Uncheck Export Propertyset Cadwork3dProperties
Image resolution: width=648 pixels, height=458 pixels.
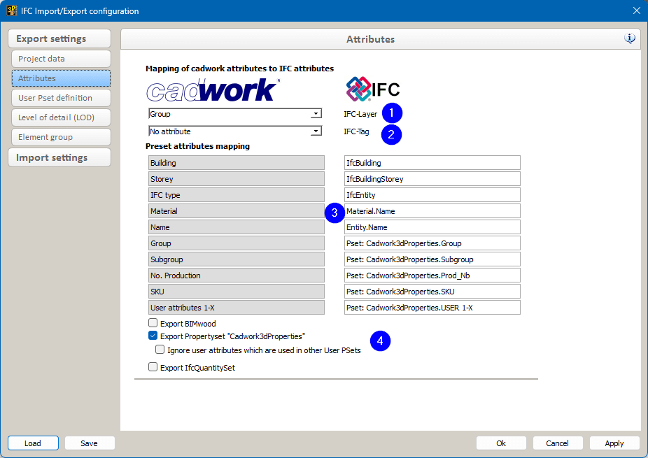153,336
